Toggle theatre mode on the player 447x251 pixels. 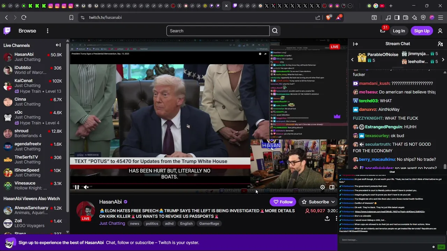(x=332, y=187)
